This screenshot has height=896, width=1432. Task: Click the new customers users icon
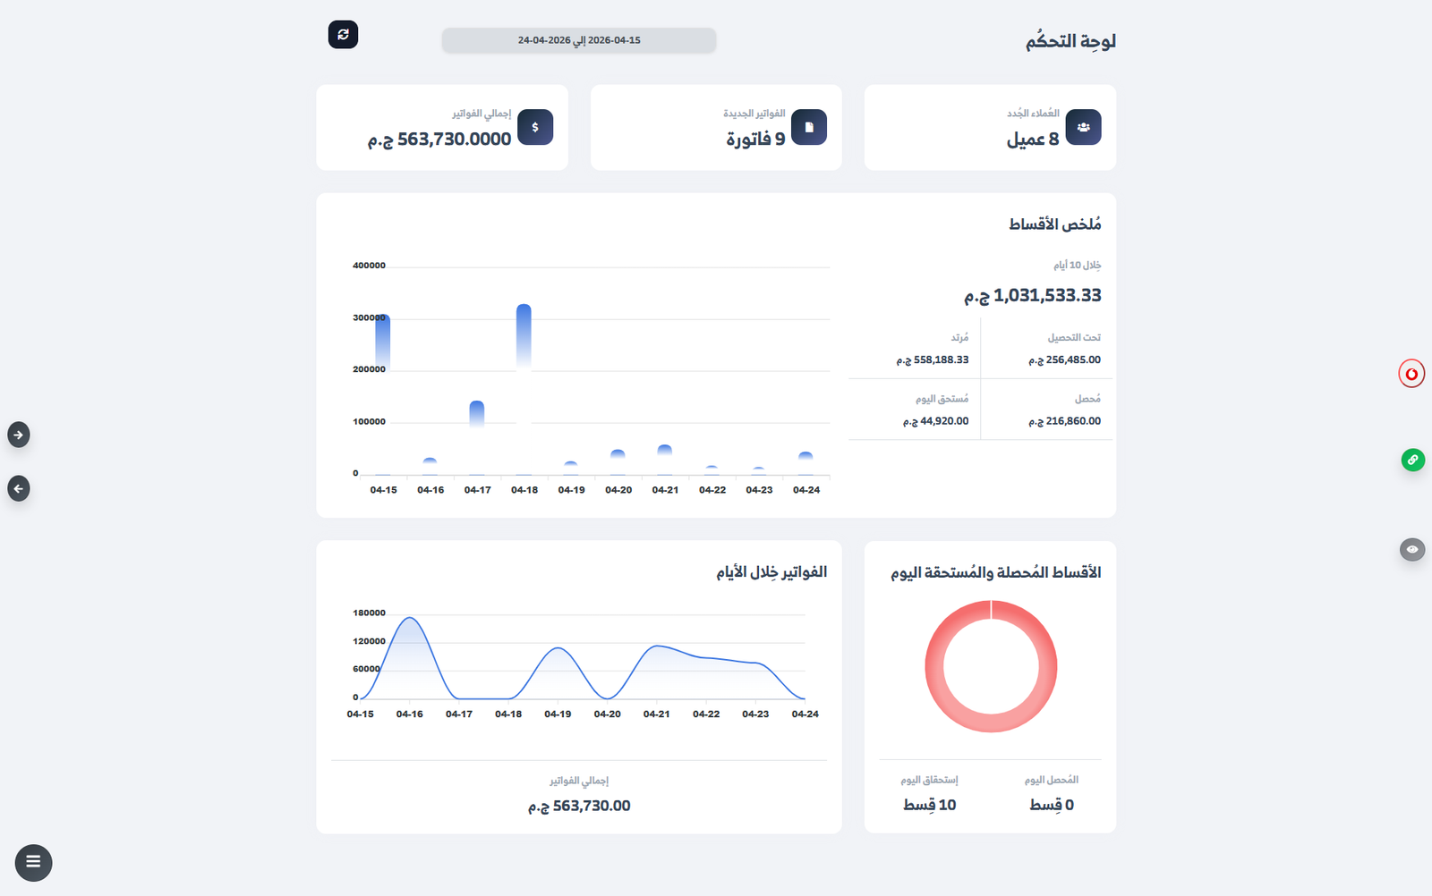point(1083,127)
